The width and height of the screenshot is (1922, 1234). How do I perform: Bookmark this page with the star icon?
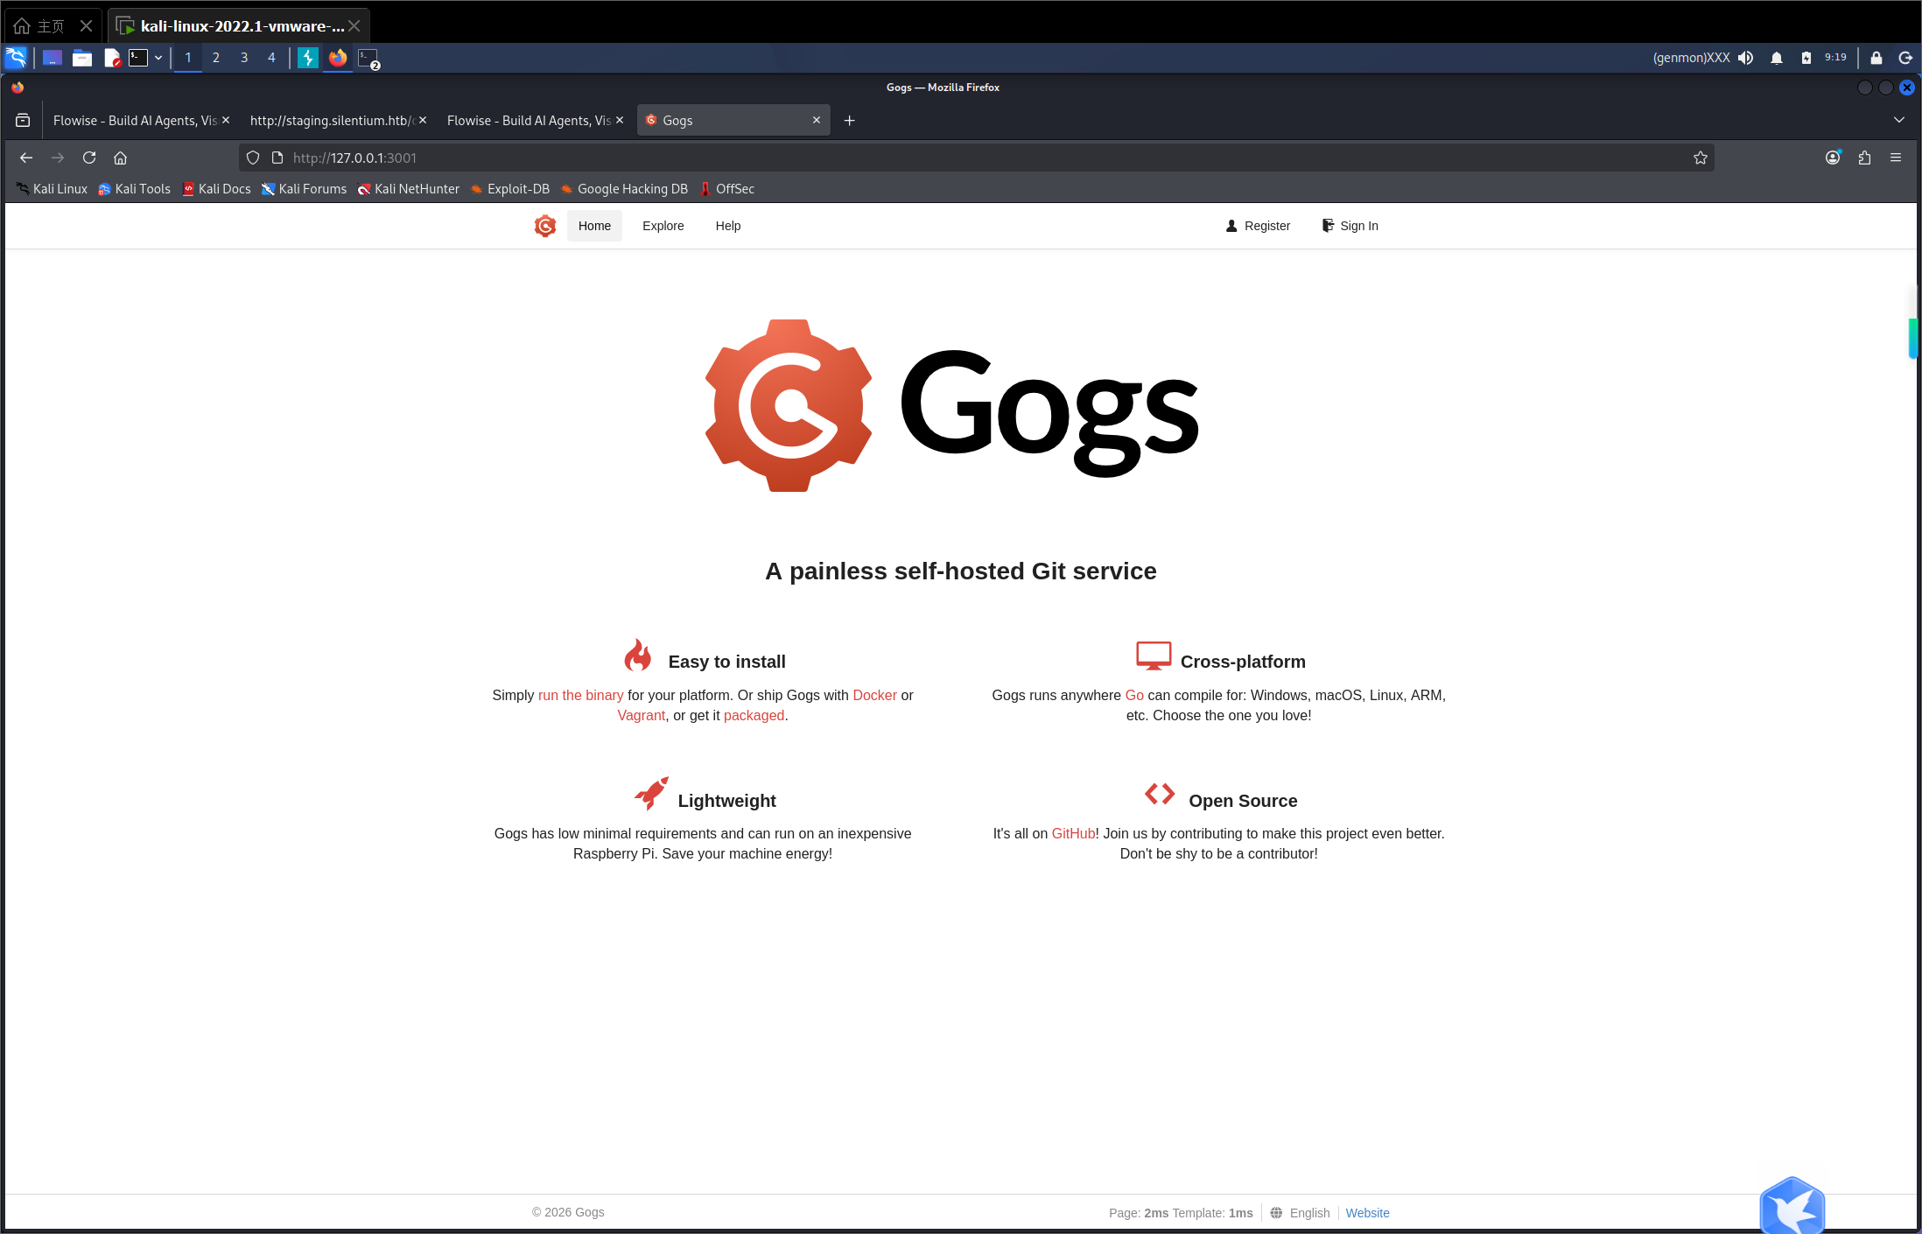point(1701,158)
